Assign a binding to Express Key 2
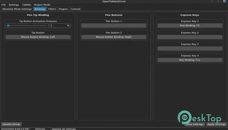The image size is (228, 130). point(190,37)
